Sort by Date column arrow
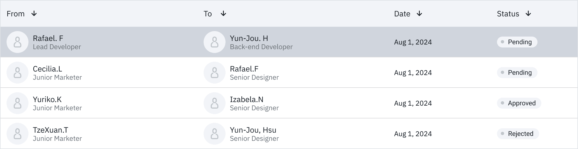The height and width of the screenshot is (149, 578). click(x=419, y=14)
